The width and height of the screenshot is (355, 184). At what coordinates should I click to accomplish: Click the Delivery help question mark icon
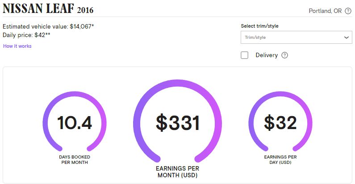click(284, 55)
